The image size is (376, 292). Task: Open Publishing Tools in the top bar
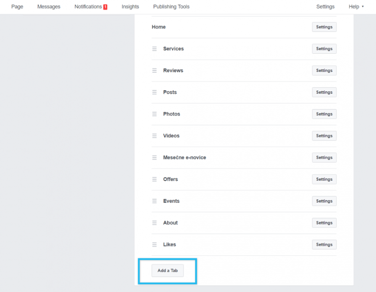(171, 7)
